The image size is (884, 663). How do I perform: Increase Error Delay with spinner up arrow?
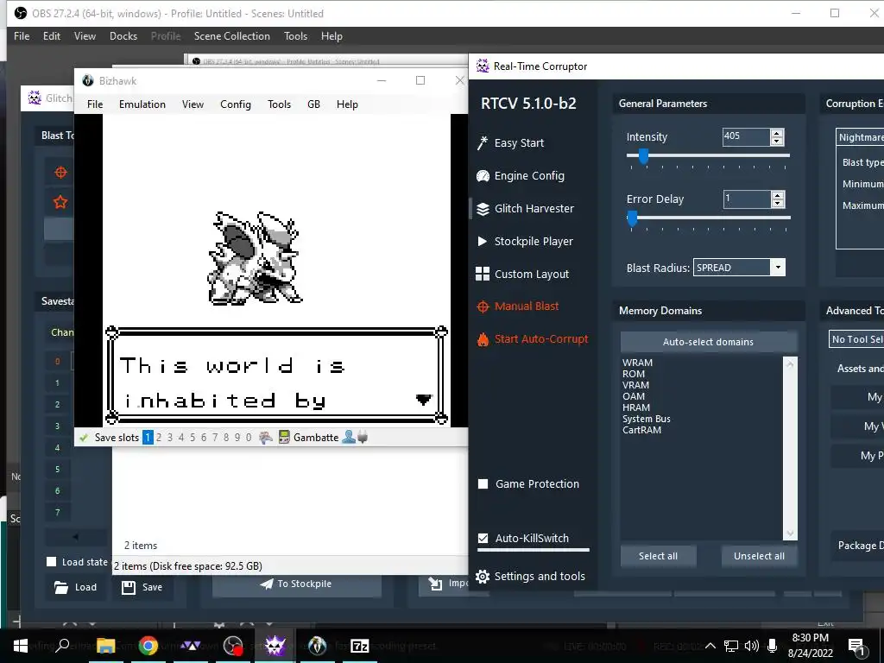[x=778, y=195]
